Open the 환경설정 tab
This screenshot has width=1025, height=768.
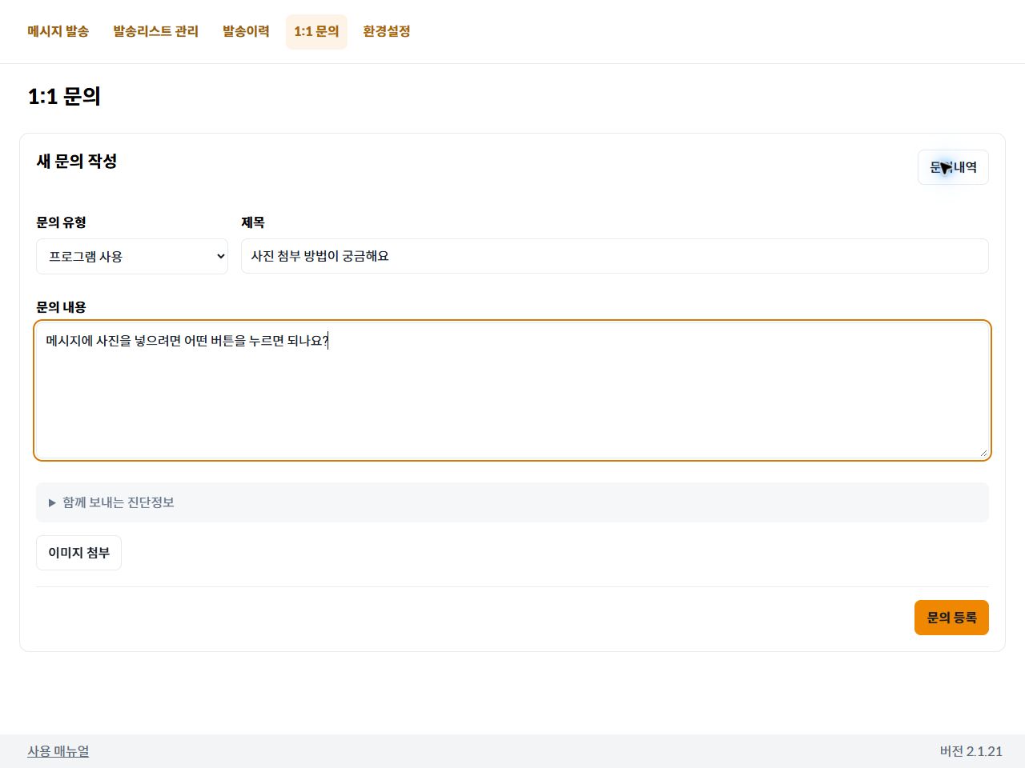pos(387,31)
